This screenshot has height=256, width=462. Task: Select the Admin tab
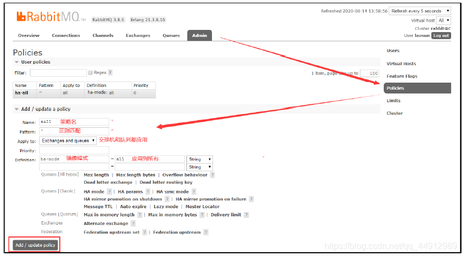coord(199,35)
